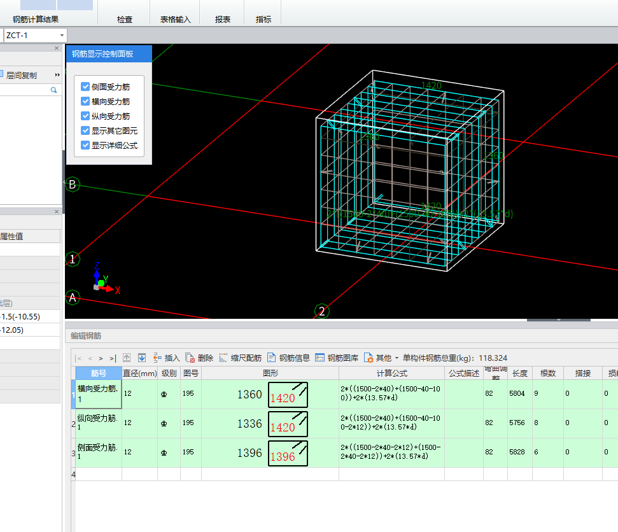618x532 pixels.
Task: Toggle the 显示其它图元 checkbox
Action: pyautogui.click(x=85, y=130)
